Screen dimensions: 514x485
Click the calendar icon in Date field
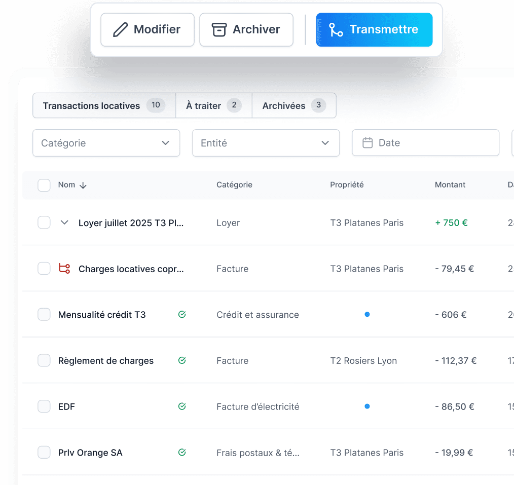(x=368, y=143)
